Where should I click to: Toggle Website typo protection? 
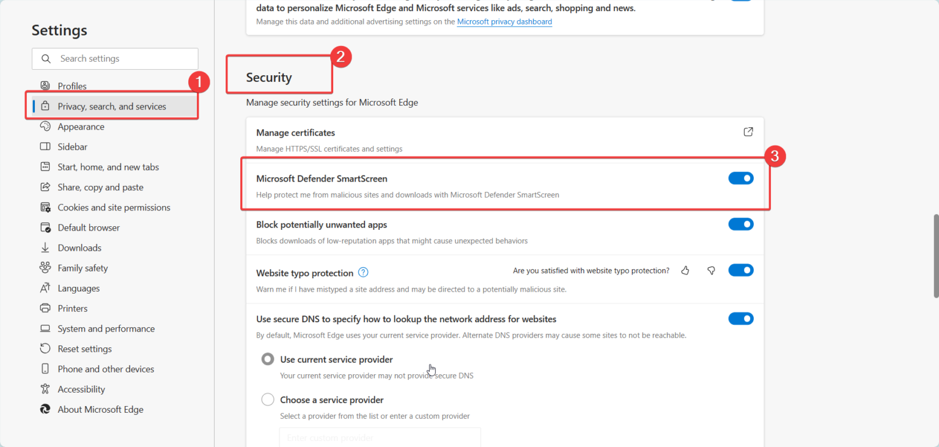pyautogui.click(x=741, y=270)
